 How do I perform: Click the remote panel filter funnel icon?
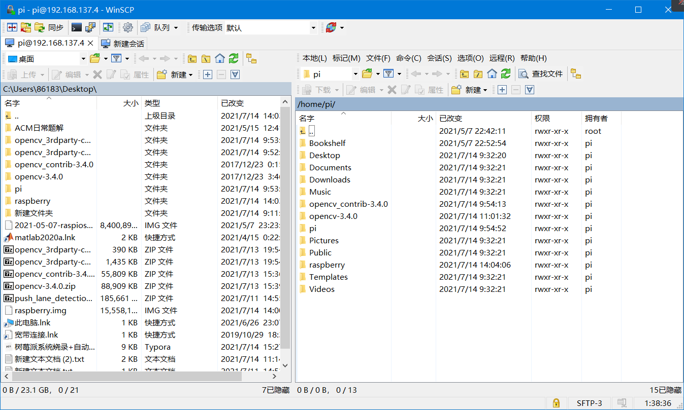388,74
